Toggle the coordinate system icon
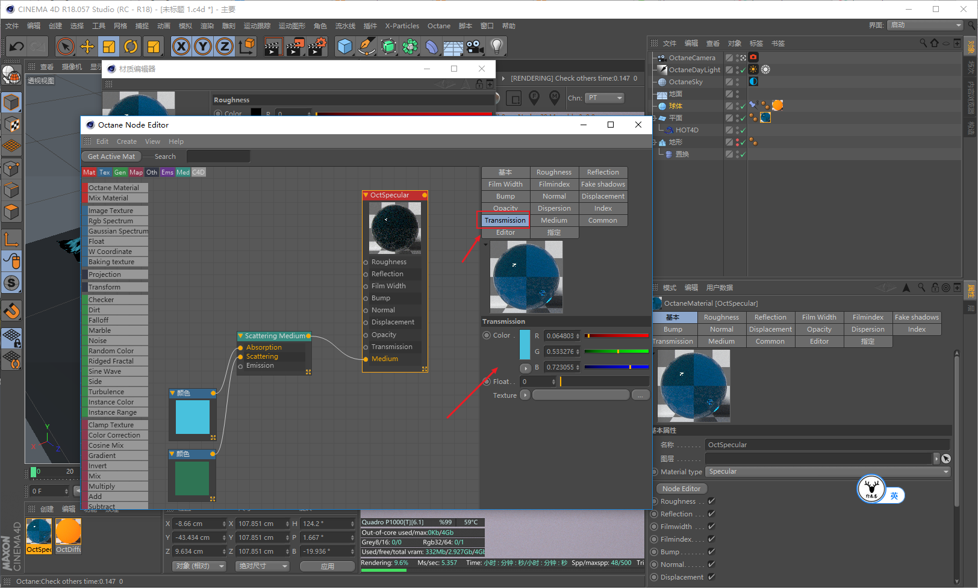 click(x=246, y=46)
